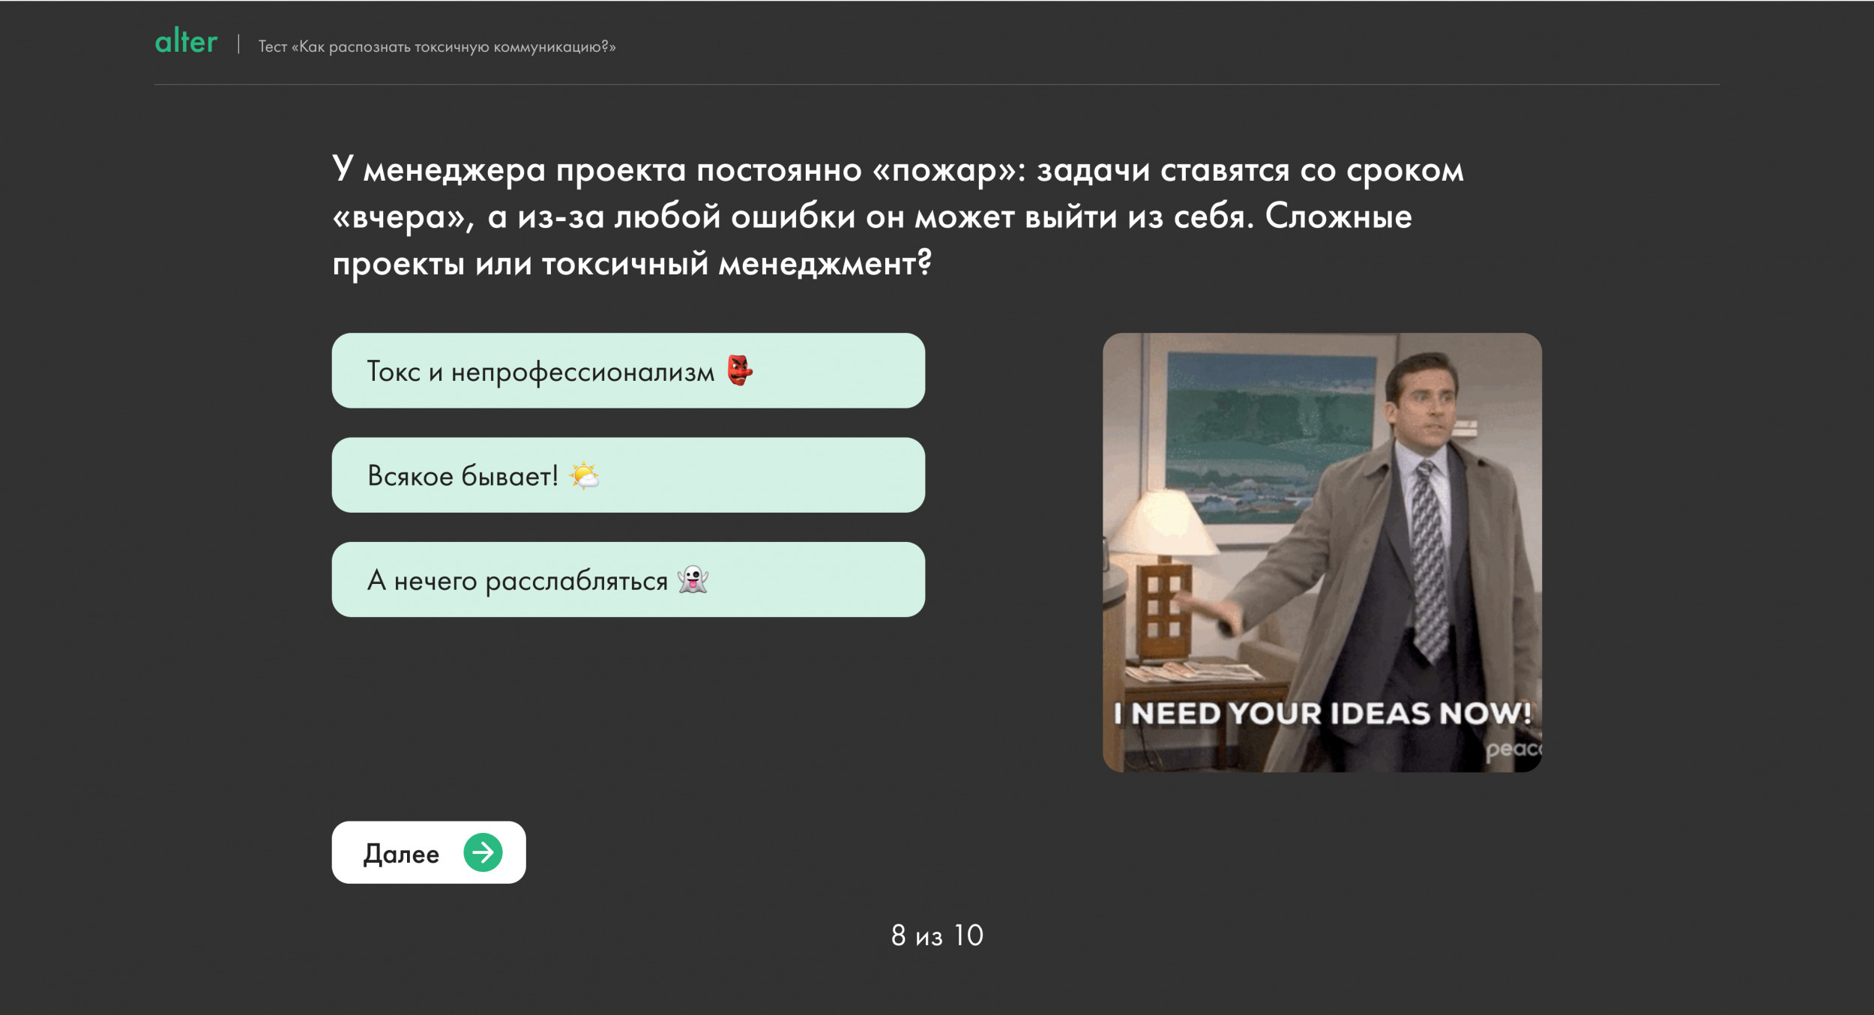Click the office GIF image
The width and height of the screenshot is (1874, 1015).
pyautogui.click(x=1322, y=552)
